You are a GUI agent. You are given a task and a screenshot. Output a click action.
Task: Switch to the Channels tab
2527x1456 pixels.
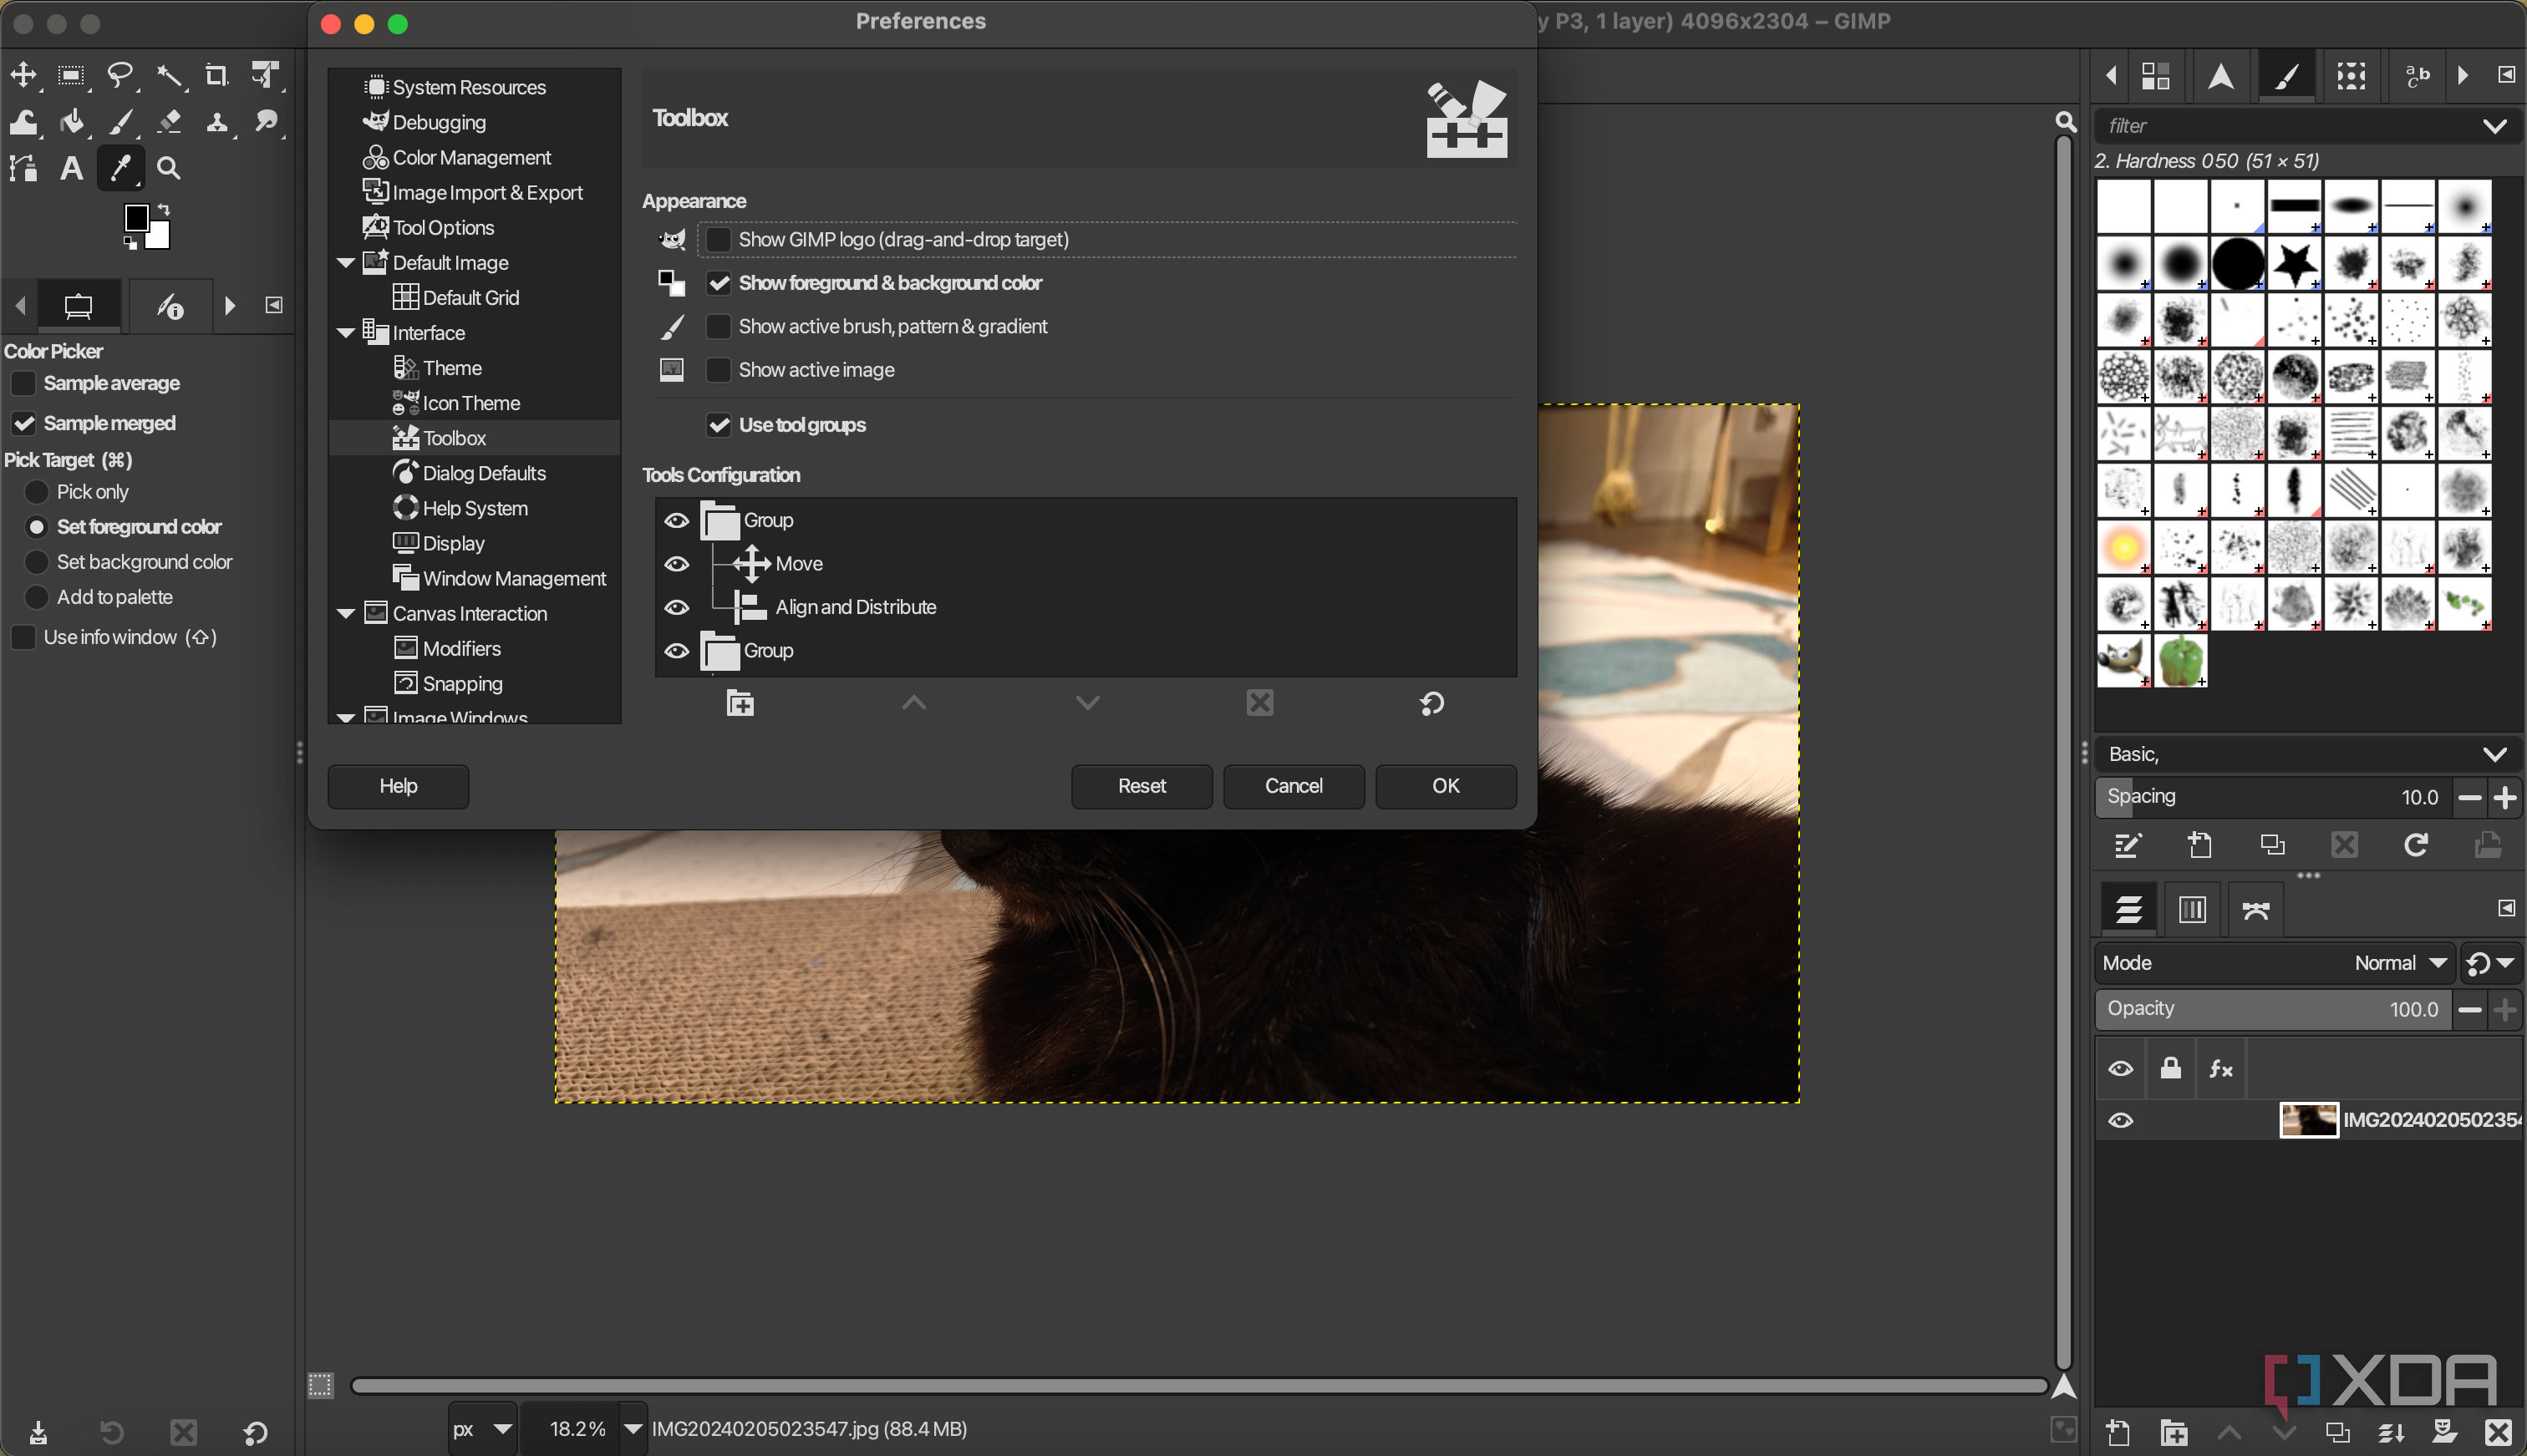2192,909
